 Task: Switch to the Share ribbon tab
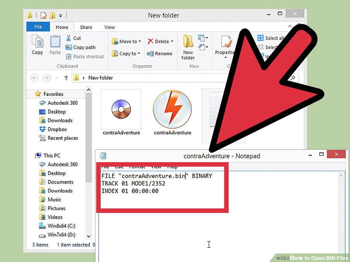[86, 27]
